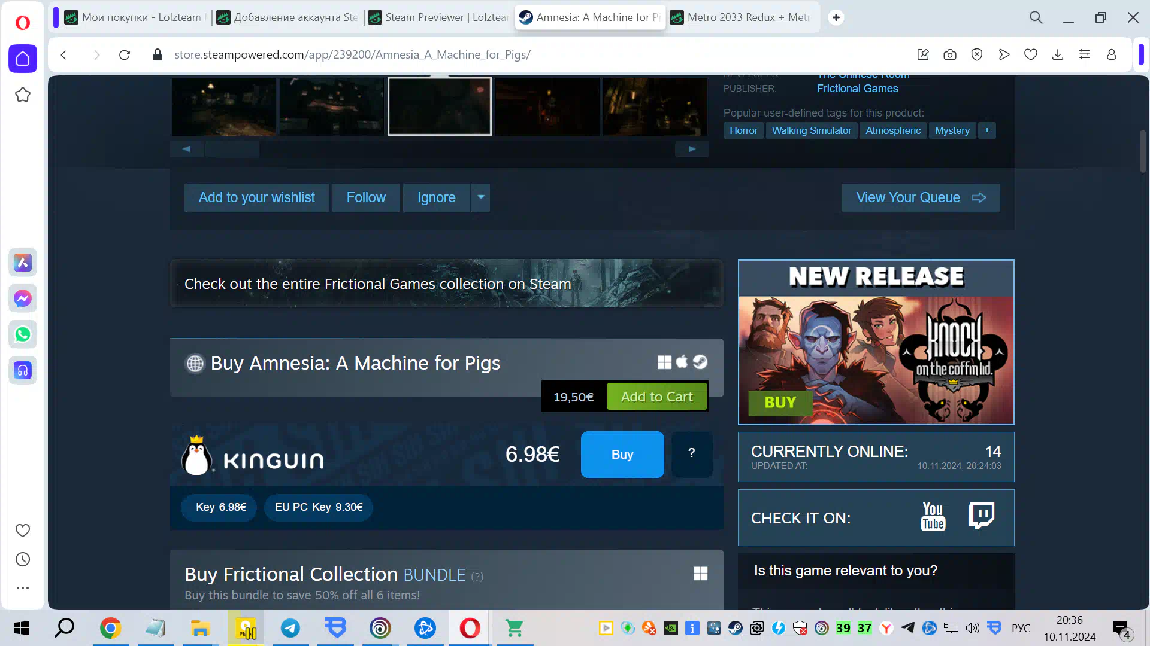The height and width of the screenshot is (646, 1150).
Task: Switch to Metro 2033 Redux tab
Action: 741,17
